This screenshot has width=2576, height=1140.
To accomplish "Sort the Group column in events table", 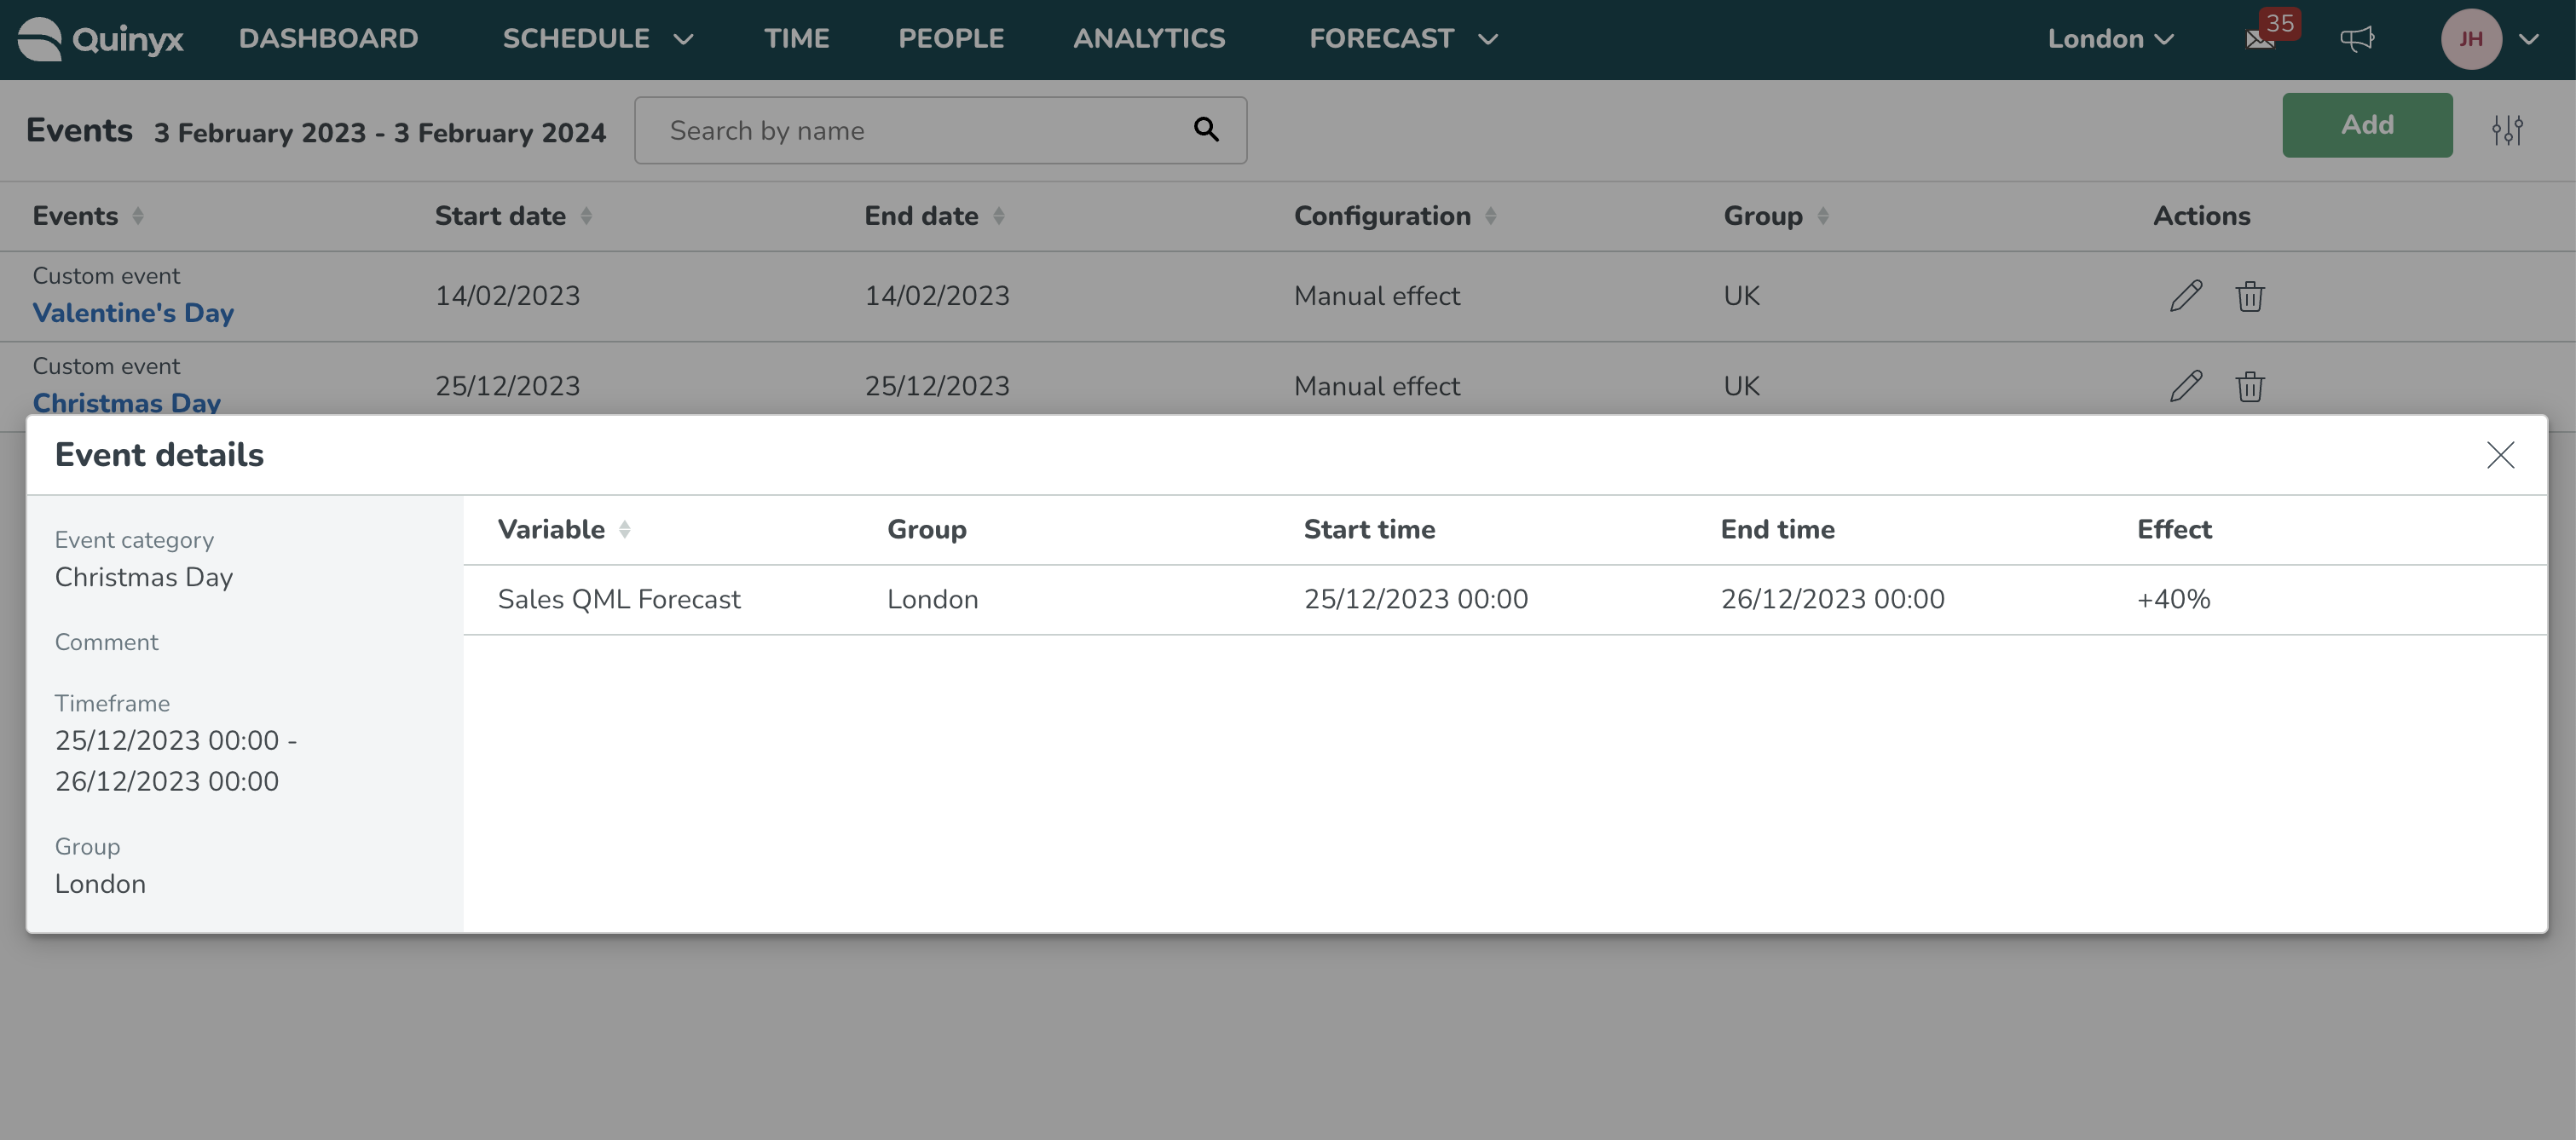I will (x=1823, y=216).
